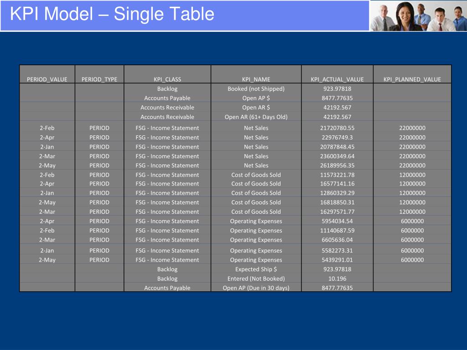The width and height of the screenshot is (467, 350).
Task: Select the PERIOD_VALUE column header
Action: [47, 79]
